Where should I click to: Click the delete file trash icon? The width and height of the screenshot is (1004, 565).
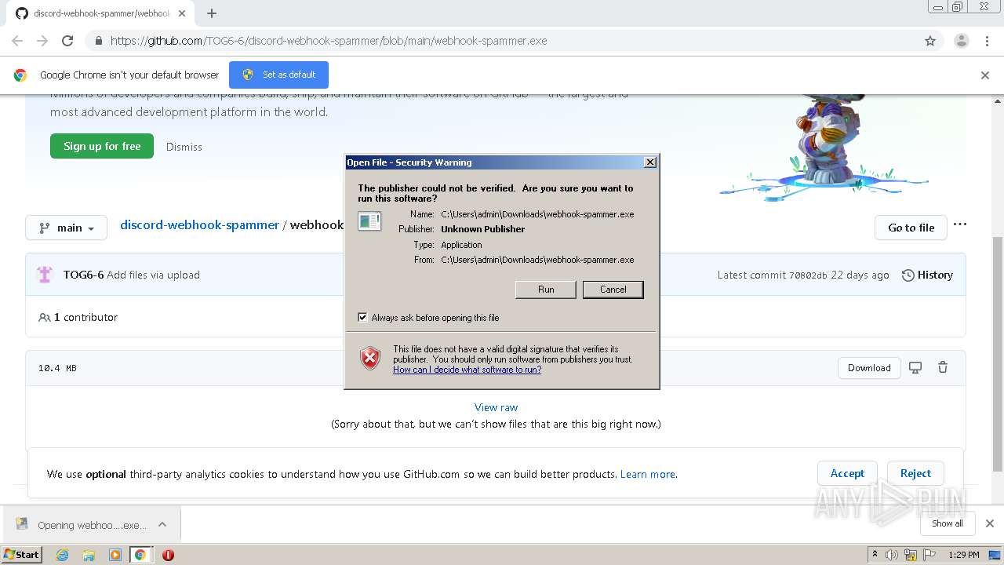[943, 367]
